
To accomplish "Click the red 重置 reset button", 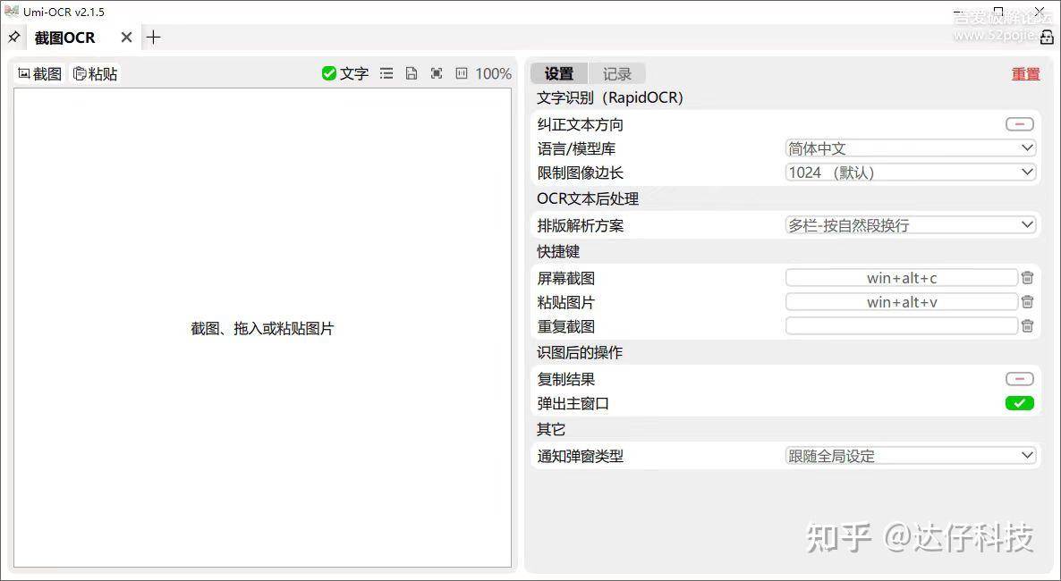I will tap(1025, 73).
